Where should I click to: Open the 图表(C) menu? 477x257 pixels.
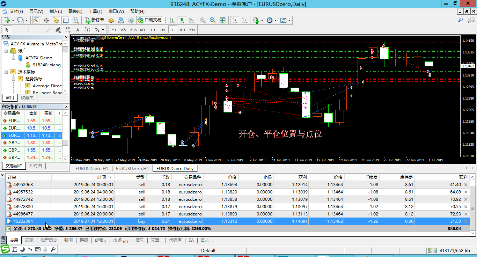point(75,11)
